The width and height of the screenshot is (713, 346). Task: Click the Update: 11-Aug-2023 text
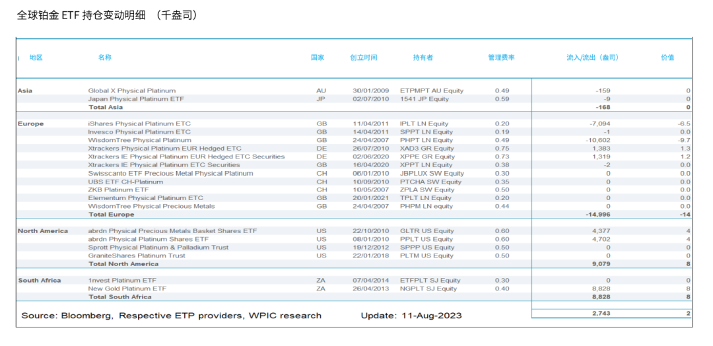[x=411, y=316]
